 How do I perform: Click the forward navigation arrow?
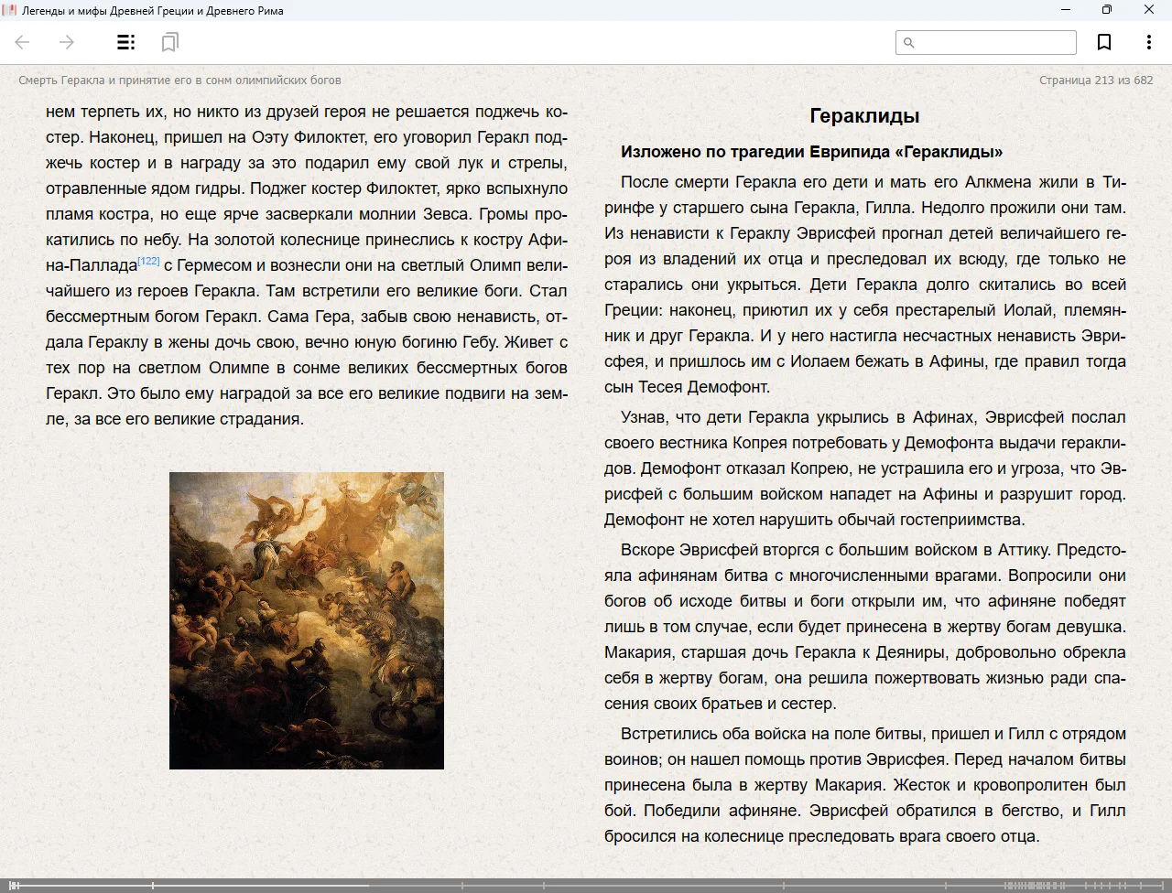pyautogui.click(x=67, y=42)
